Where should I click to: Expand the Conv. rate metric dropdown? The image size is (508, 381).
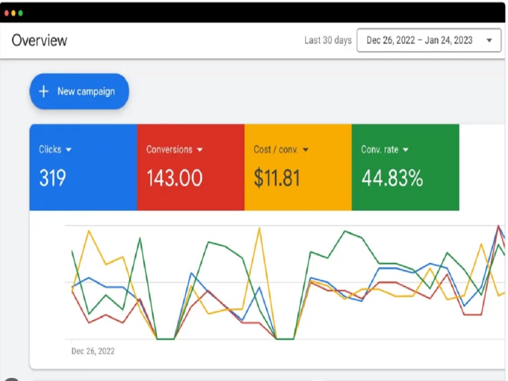[405, 150]
